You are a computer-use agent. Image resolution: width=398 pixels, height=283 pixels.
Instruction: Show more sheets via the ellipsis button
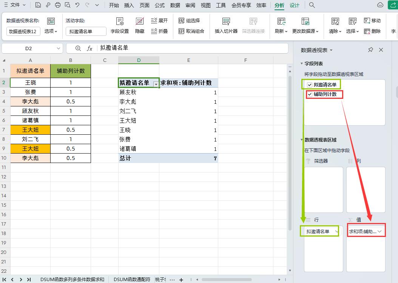click(172, 280)
